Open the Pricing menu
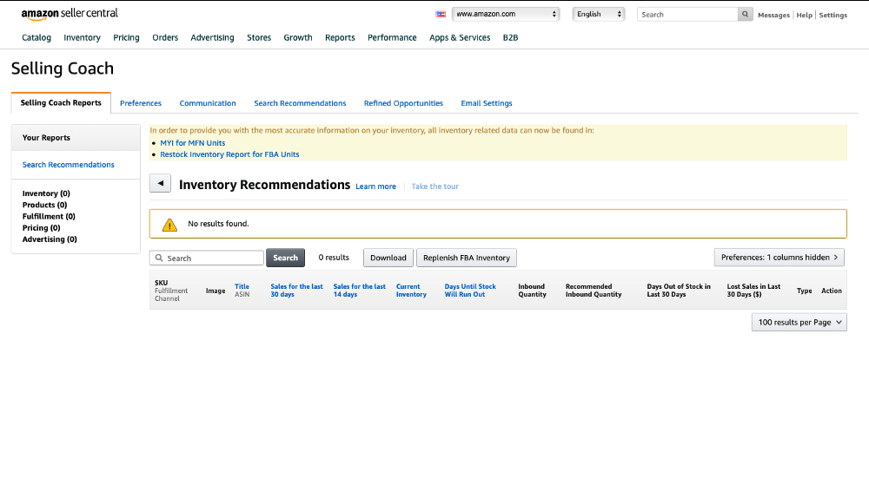The image size is (869, 504). coord(126,37)
